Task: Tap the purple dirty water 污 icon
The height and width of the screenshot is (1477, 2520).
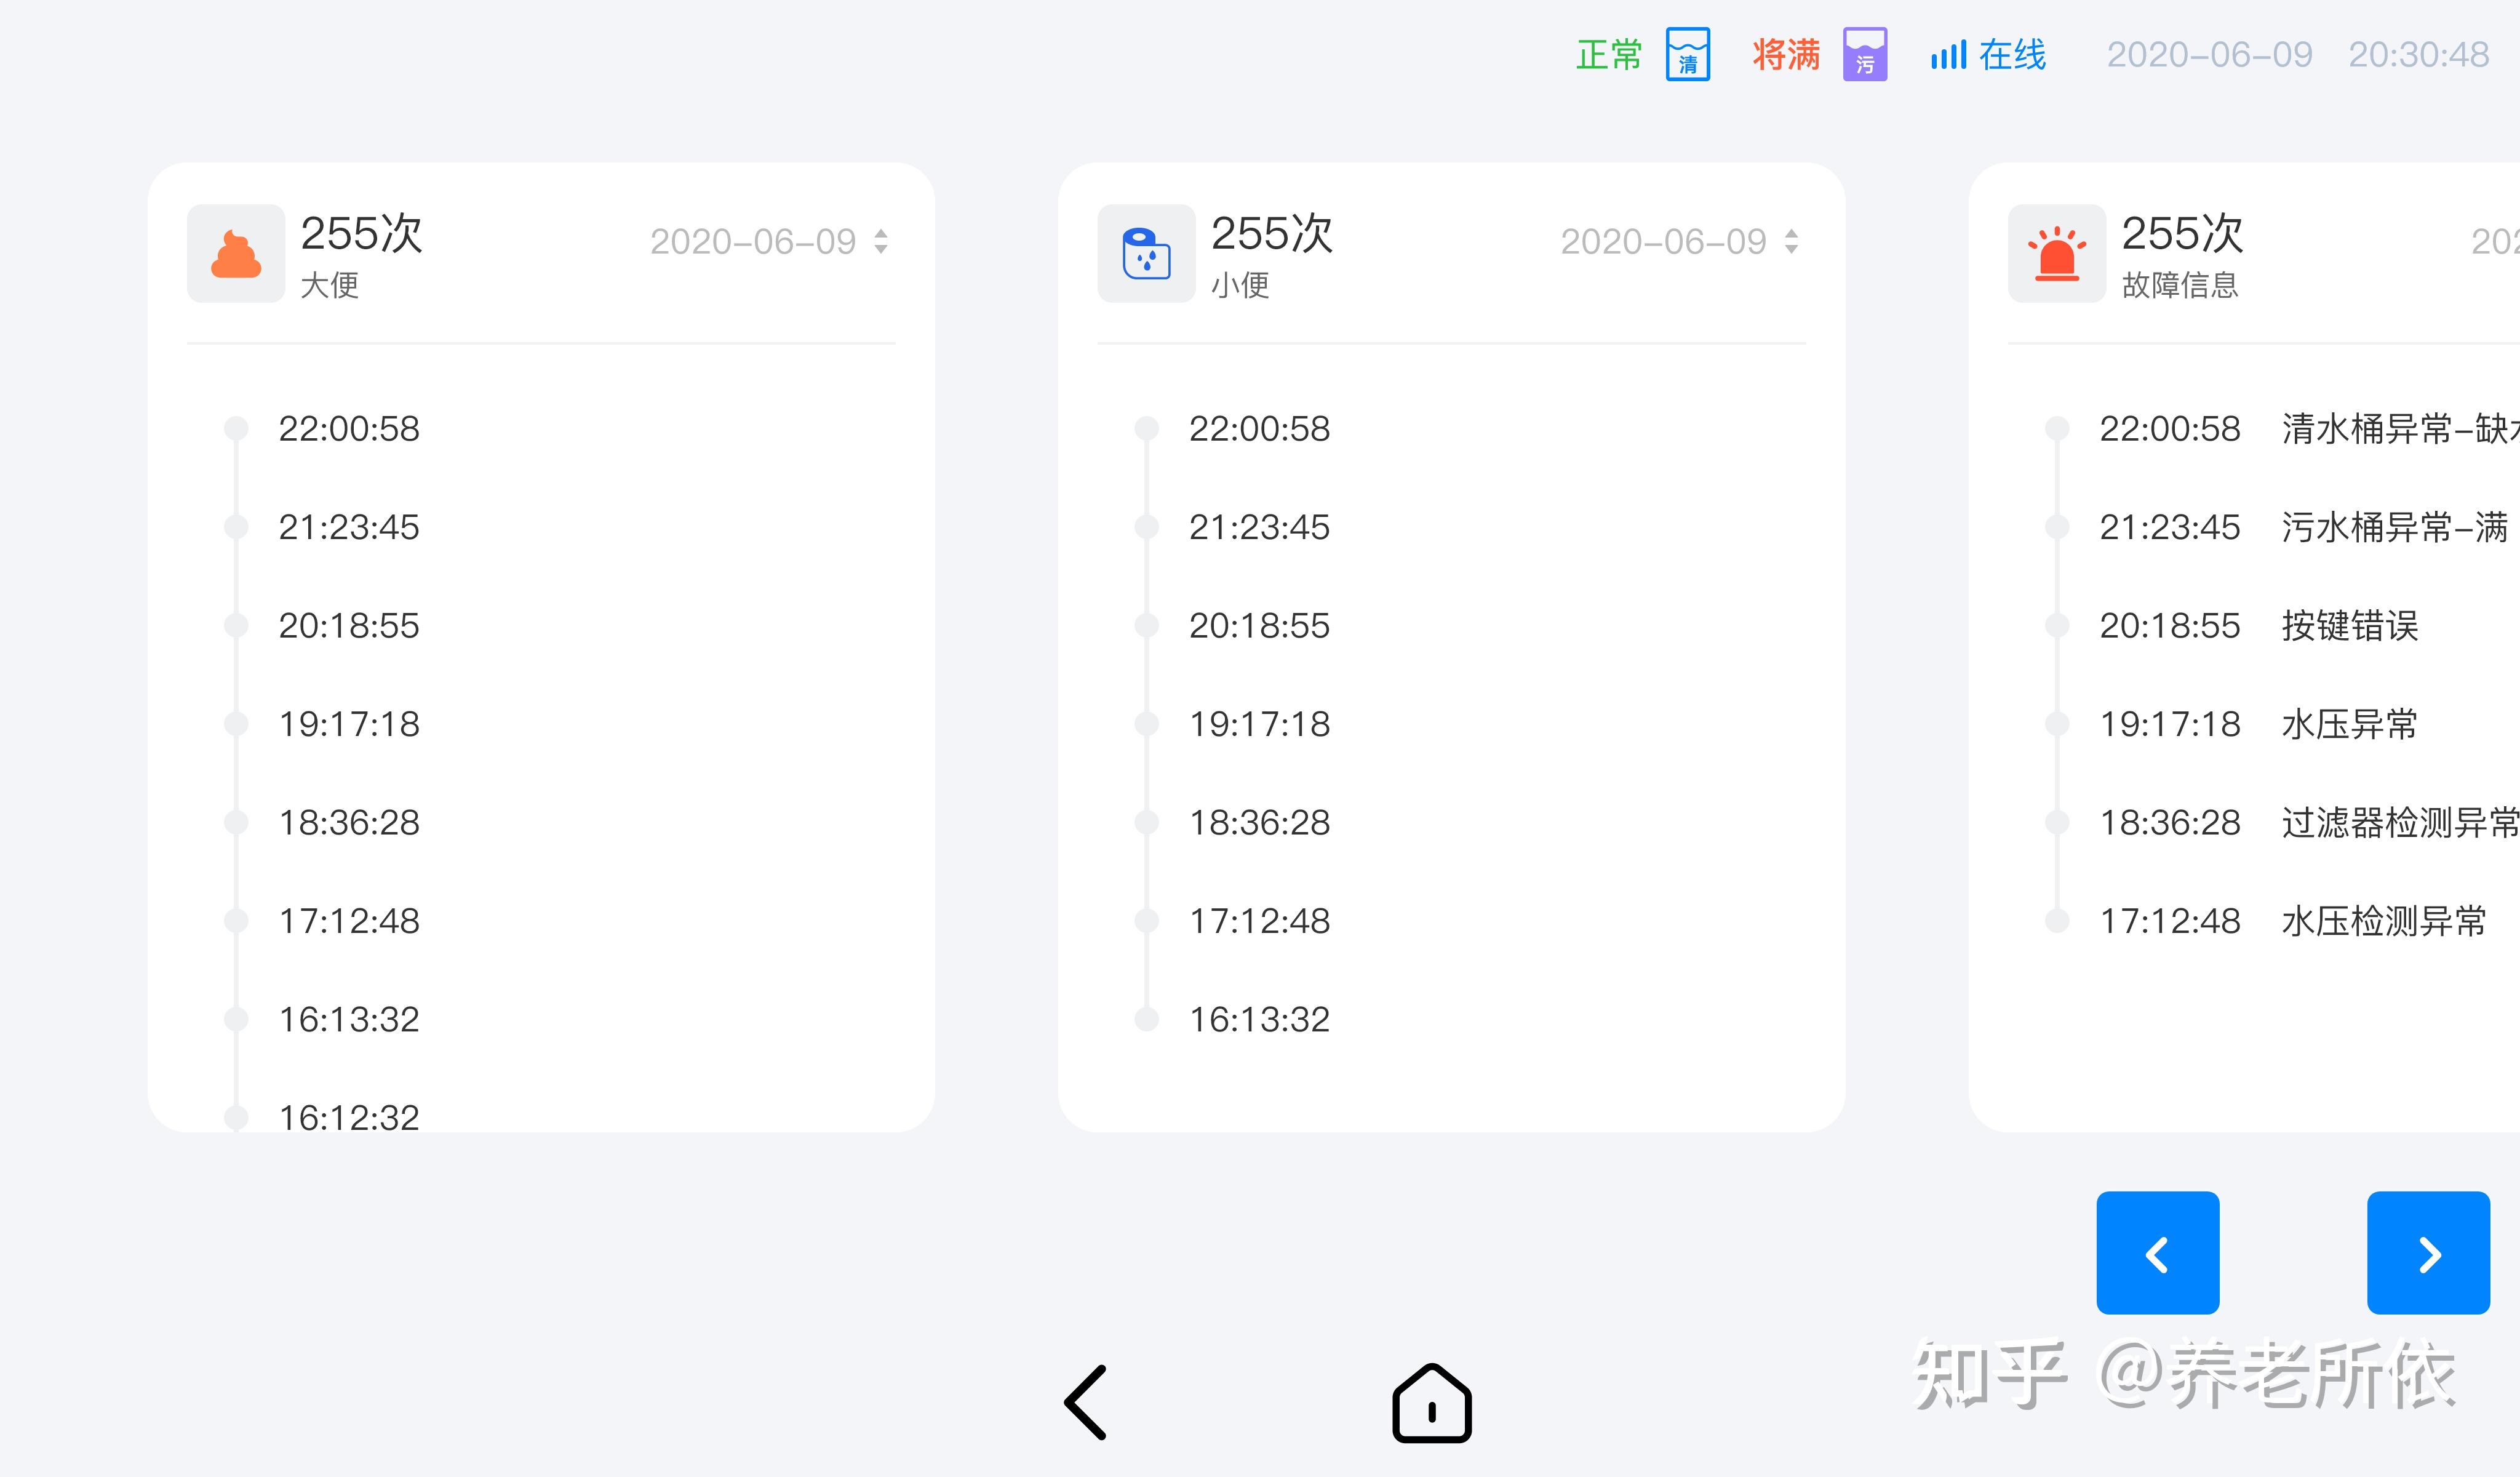Action: tap(1864, 54)
